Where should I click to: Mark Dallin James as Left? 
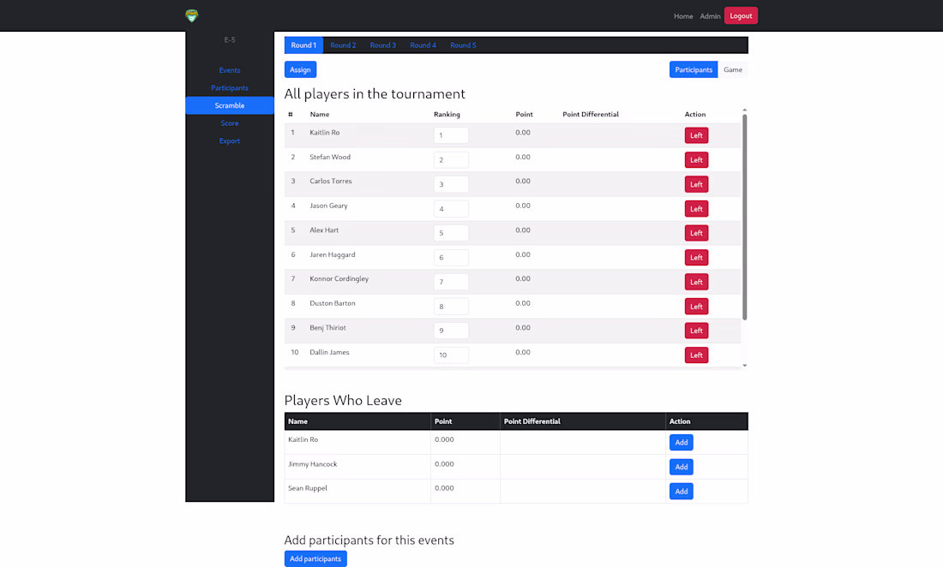pos(696,355)
